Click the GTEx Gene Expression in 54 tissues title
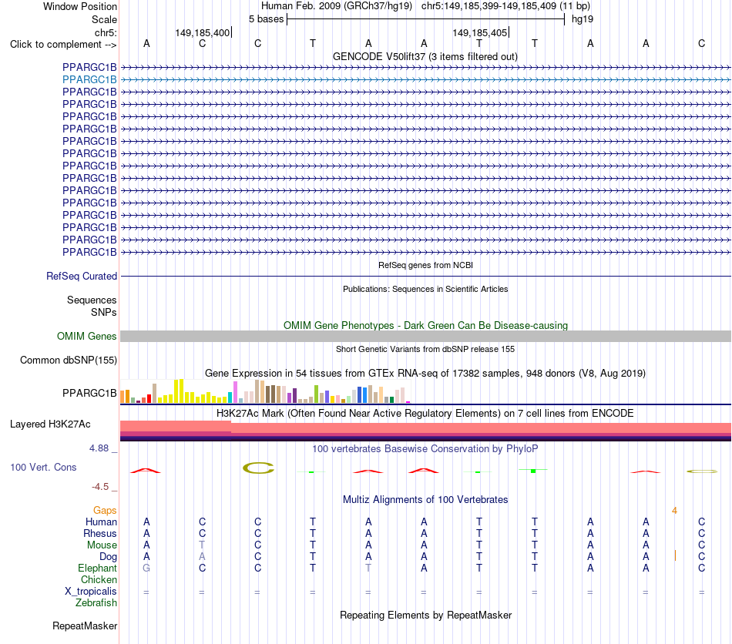732x644 pixels. click(x=425, y=374)
